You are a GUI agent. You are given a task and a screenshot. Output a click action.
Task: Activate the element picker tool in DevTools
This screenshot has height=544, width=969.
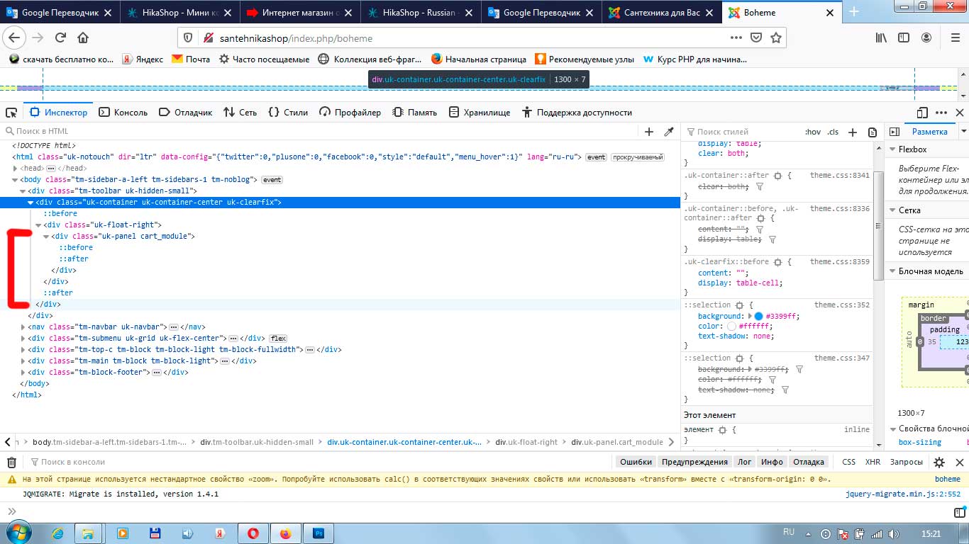[11, 113]
